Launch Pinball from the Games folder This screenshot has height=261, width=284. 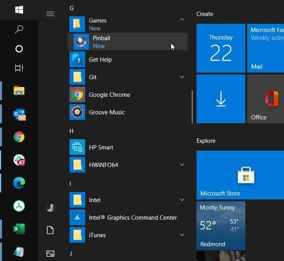[128, 42]
